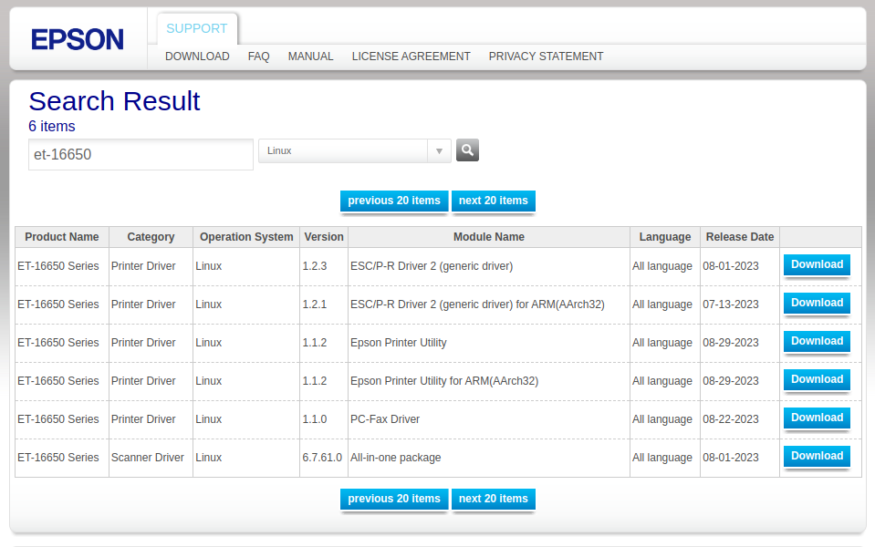Click the Module Name column header
Viewport: 875px width, 547px height.
point(489,237)
